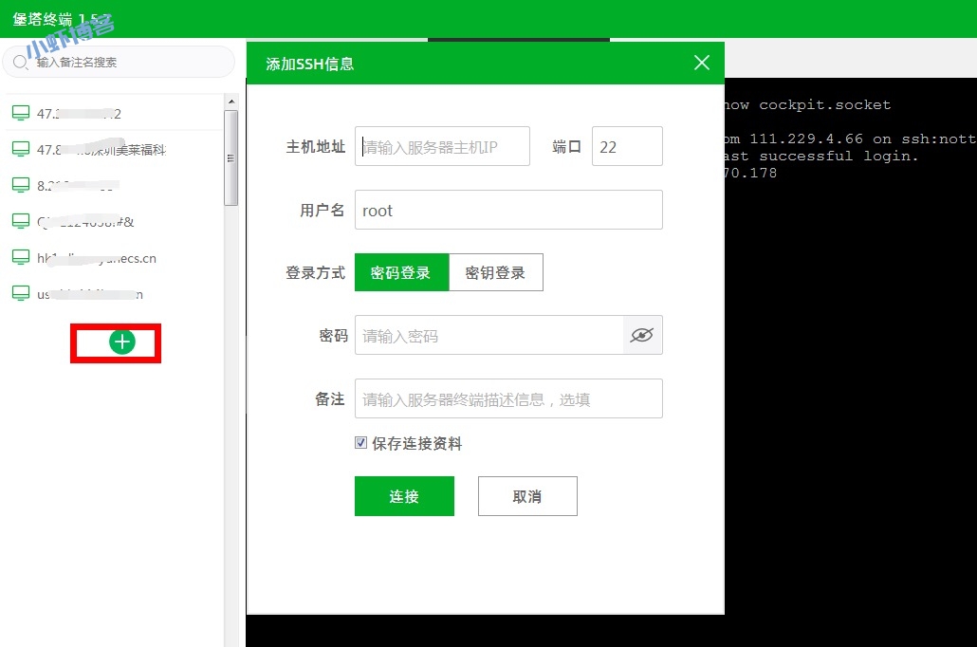Click the 用户名 field containing root
This screenshot has width=977, height=647.
tap(508, 210)
